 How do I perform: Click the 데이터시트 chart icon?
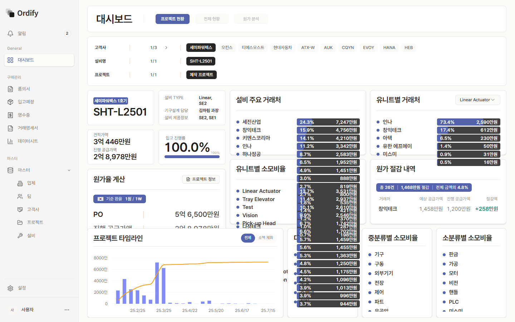point(11,141)
